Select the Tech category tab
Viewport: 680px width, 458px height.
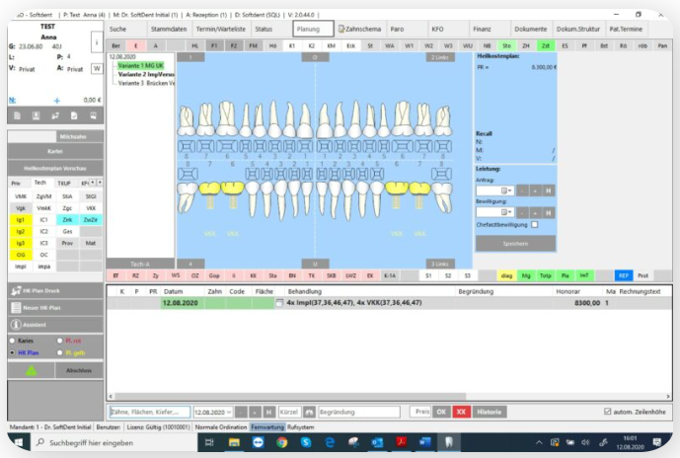pos(40,183)
